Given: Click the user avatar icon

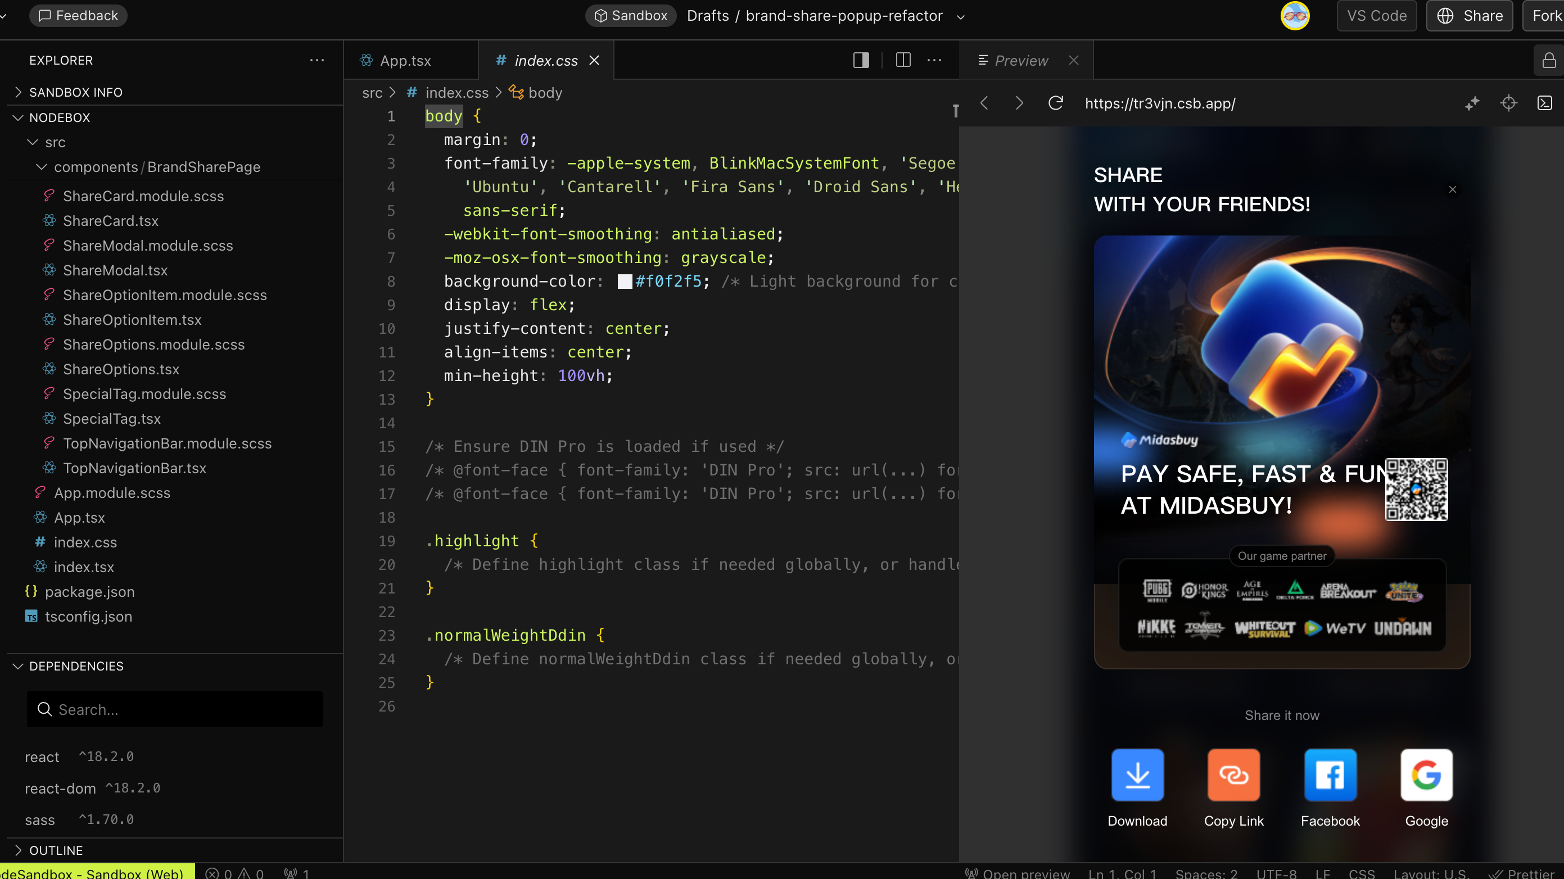Looking at the screenshot, I should click(1295, 16).
